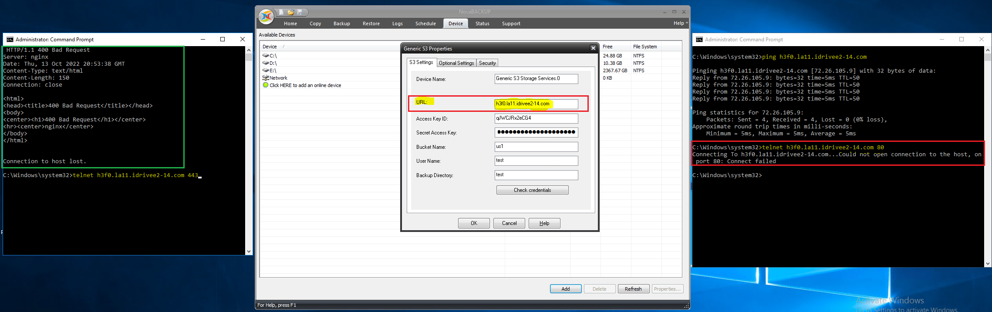This screenshot has height=312, width=992.
Task: Click the Access Key ID field
Action: pos(536,118)
